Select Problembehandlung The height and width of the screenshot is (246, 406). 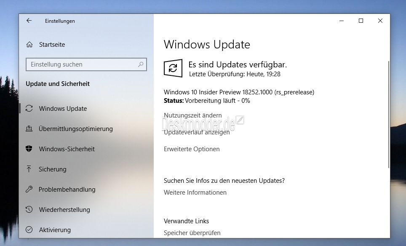point(67,189)
